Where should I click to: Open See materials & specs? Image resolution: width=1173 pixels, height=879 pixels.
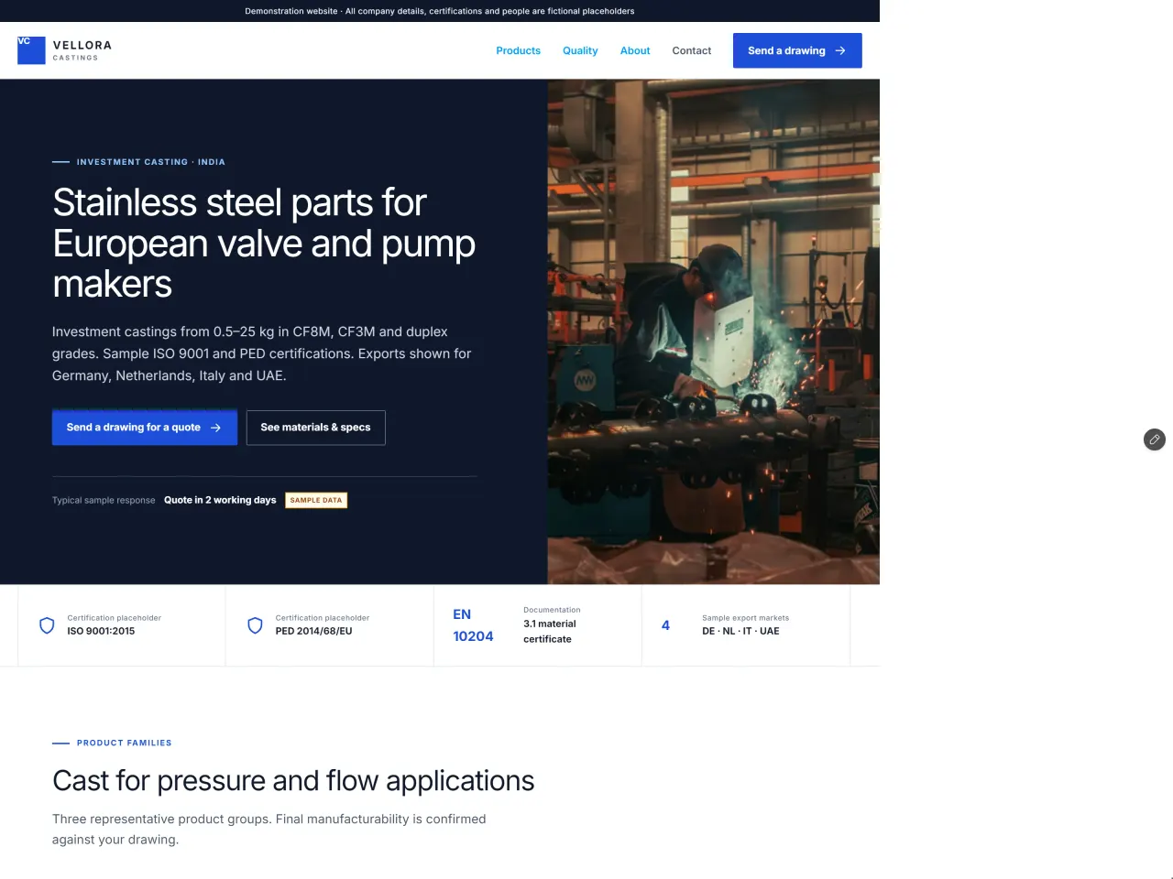316,428
